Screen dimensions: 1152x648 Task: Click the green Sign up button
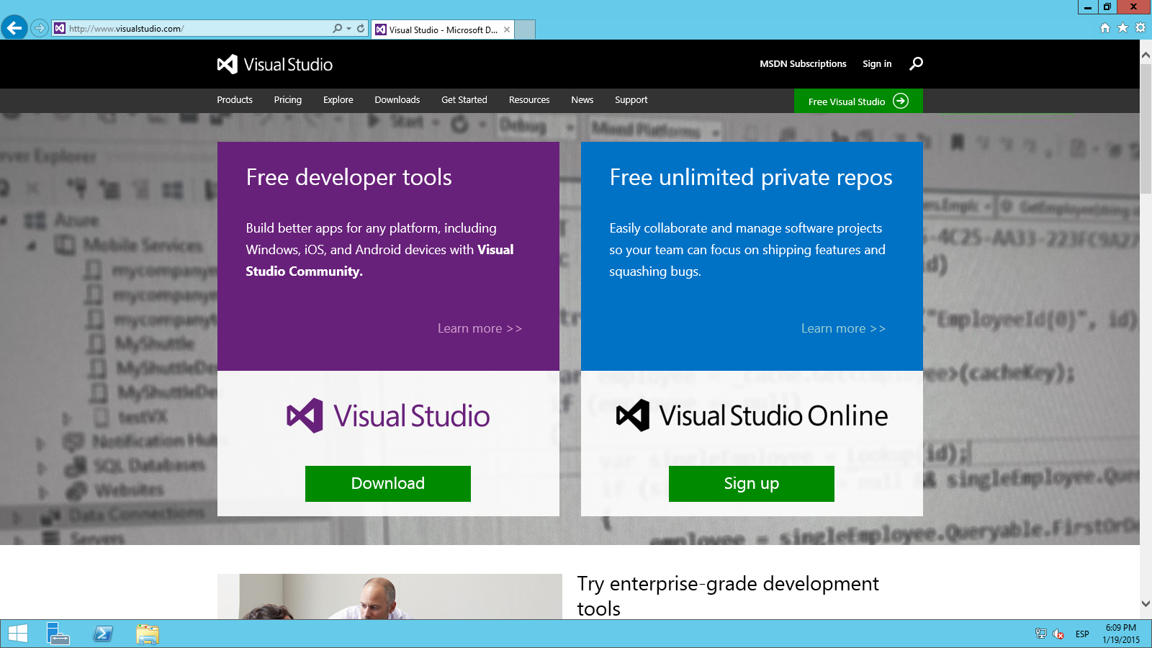(752, 484)
